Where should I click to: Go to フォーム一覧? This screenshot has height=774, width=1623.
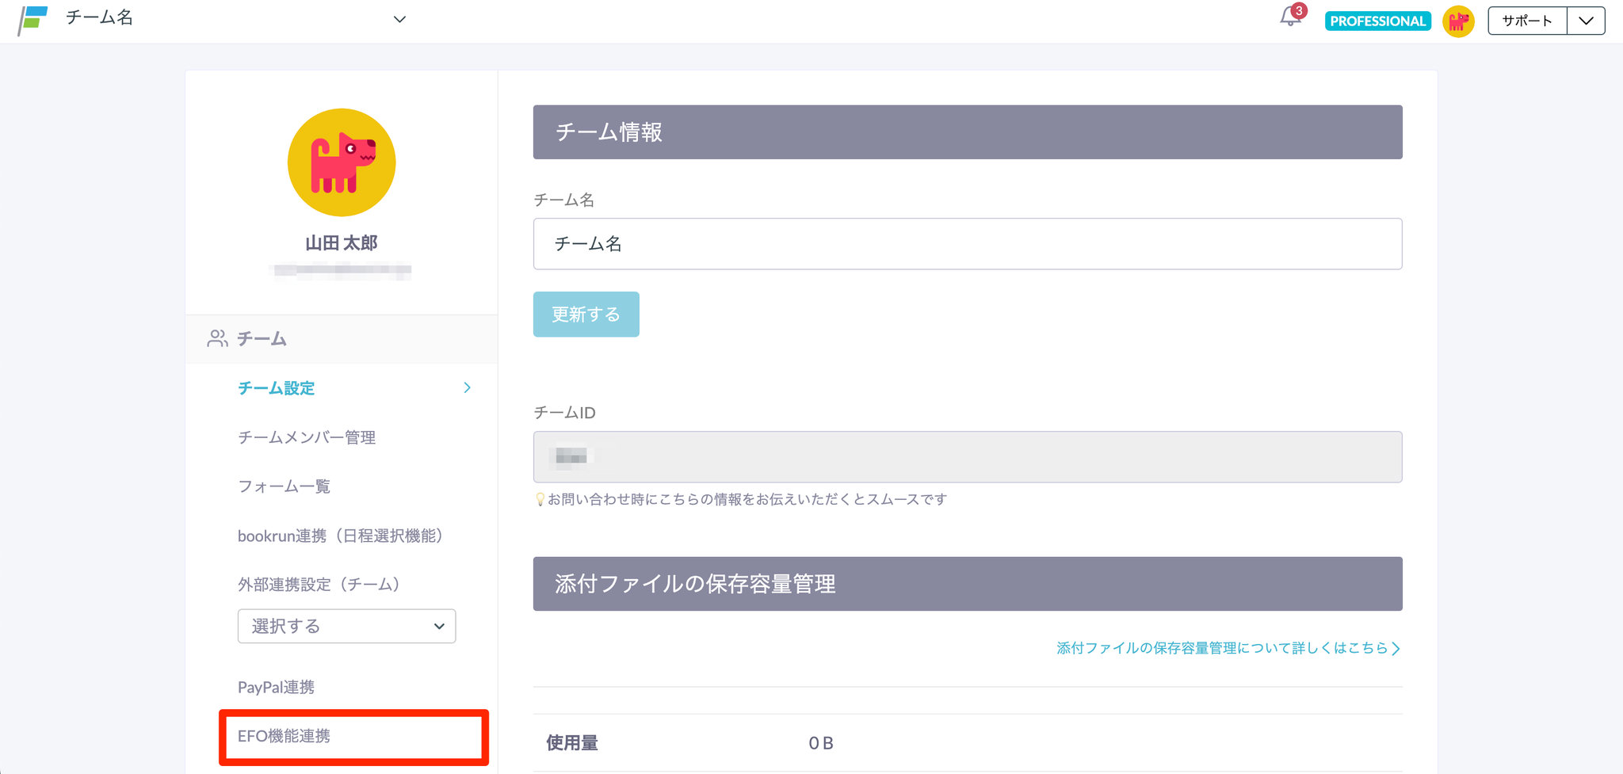coord(284,486)
